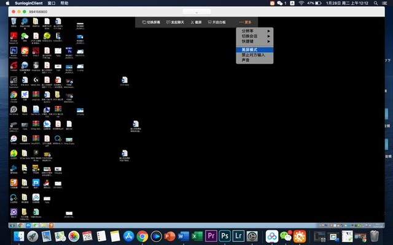Click the 截屏 screenshot scissors tool
The height and width of the screenshot is (245, 393).
click(x=196, y=22)
